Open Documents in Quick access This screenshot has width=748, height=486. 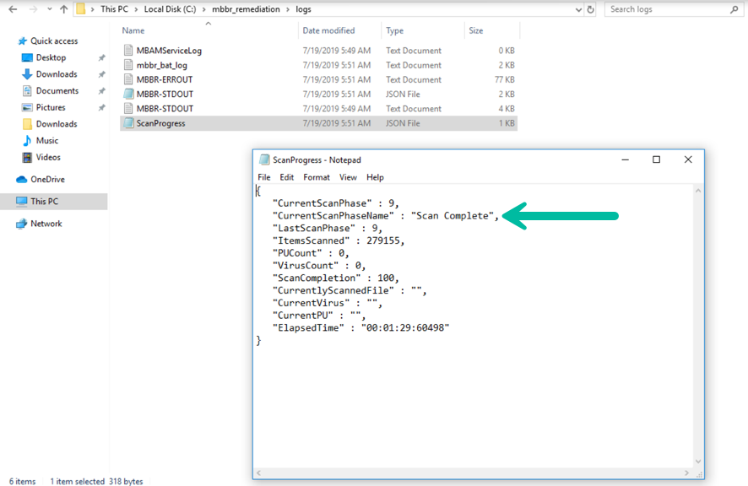57,90
